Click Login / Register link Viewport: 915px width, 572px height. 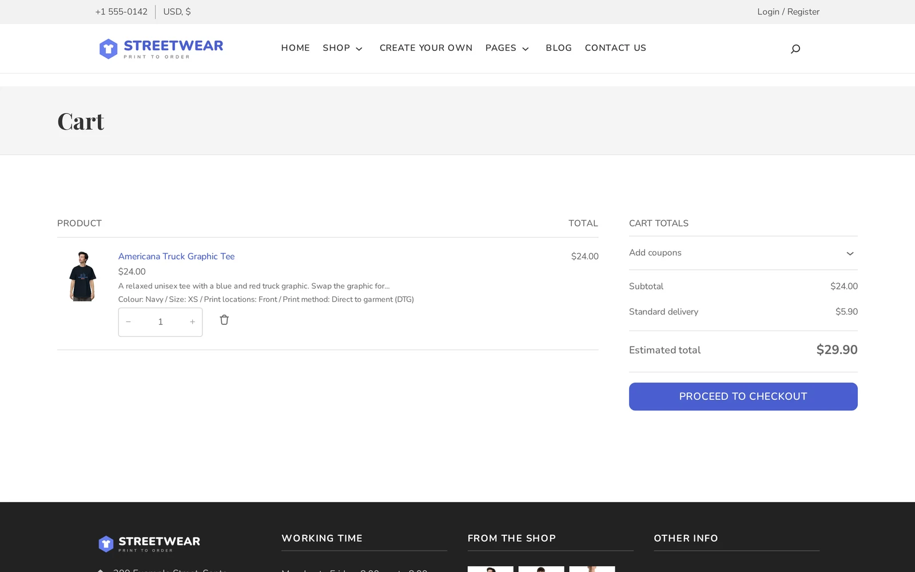pos(788,11)
